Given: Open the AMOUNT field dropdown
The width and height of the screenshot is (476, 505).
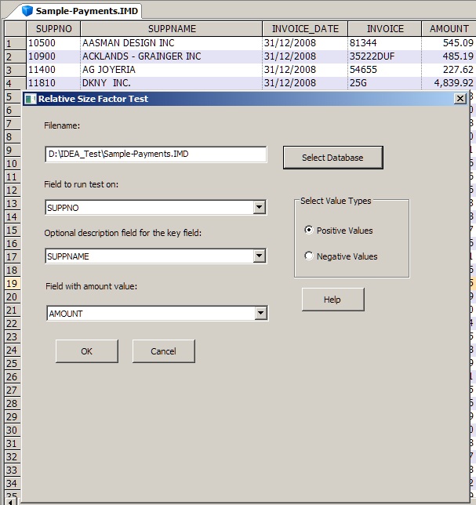Looking at the screenshot, I should (x=261, y=314).
